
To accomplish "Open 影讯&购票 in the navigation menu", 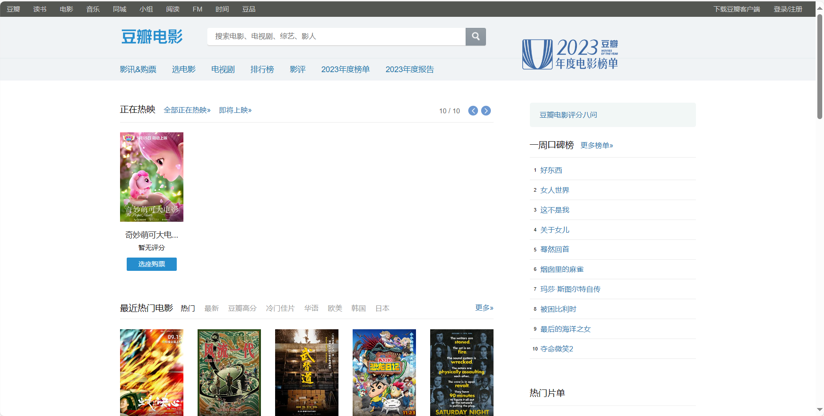I will 138,69.
